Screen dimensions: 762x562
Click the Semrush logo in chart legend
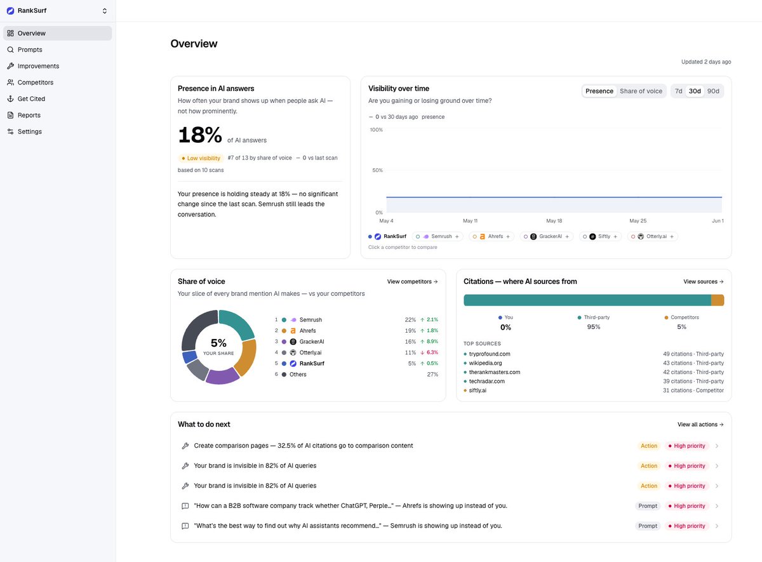(426, 236)
